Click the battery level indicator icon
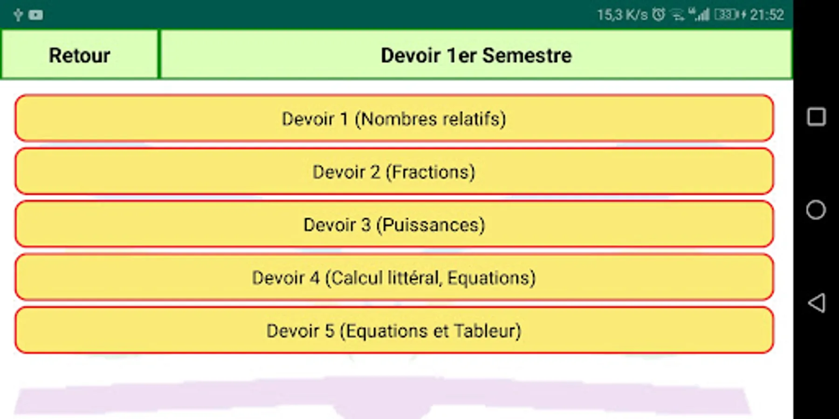This screenshot has height=419, width=839. [x=726, y=15]
